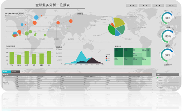The width and height of the screenshot is (182, 111).
Task: Select the 2016-02 month radio button
Action: click(158, 84)
